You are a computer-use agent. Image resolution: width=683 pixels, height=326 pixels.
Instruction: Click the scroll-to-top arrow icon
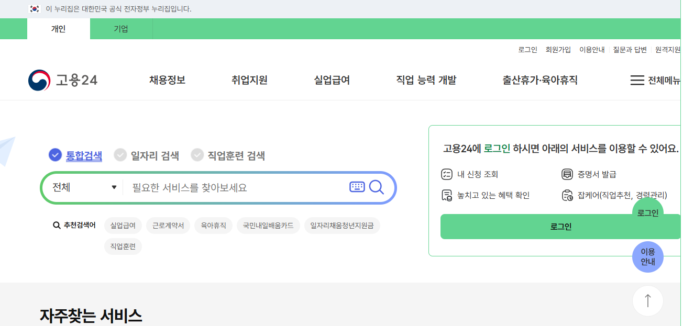point(648,300)
